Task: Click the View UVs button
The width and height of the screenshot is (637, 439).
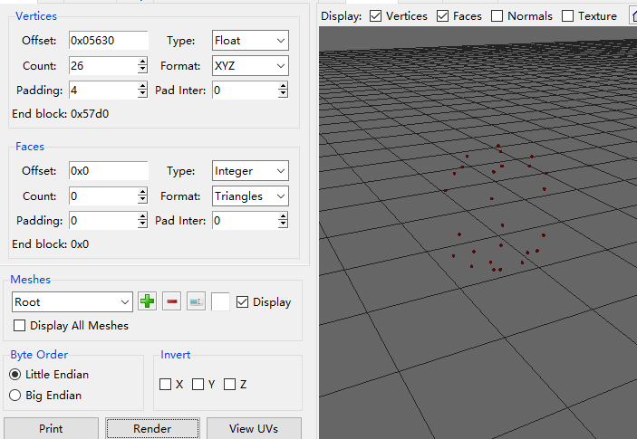Action: [x=254, y=429]
